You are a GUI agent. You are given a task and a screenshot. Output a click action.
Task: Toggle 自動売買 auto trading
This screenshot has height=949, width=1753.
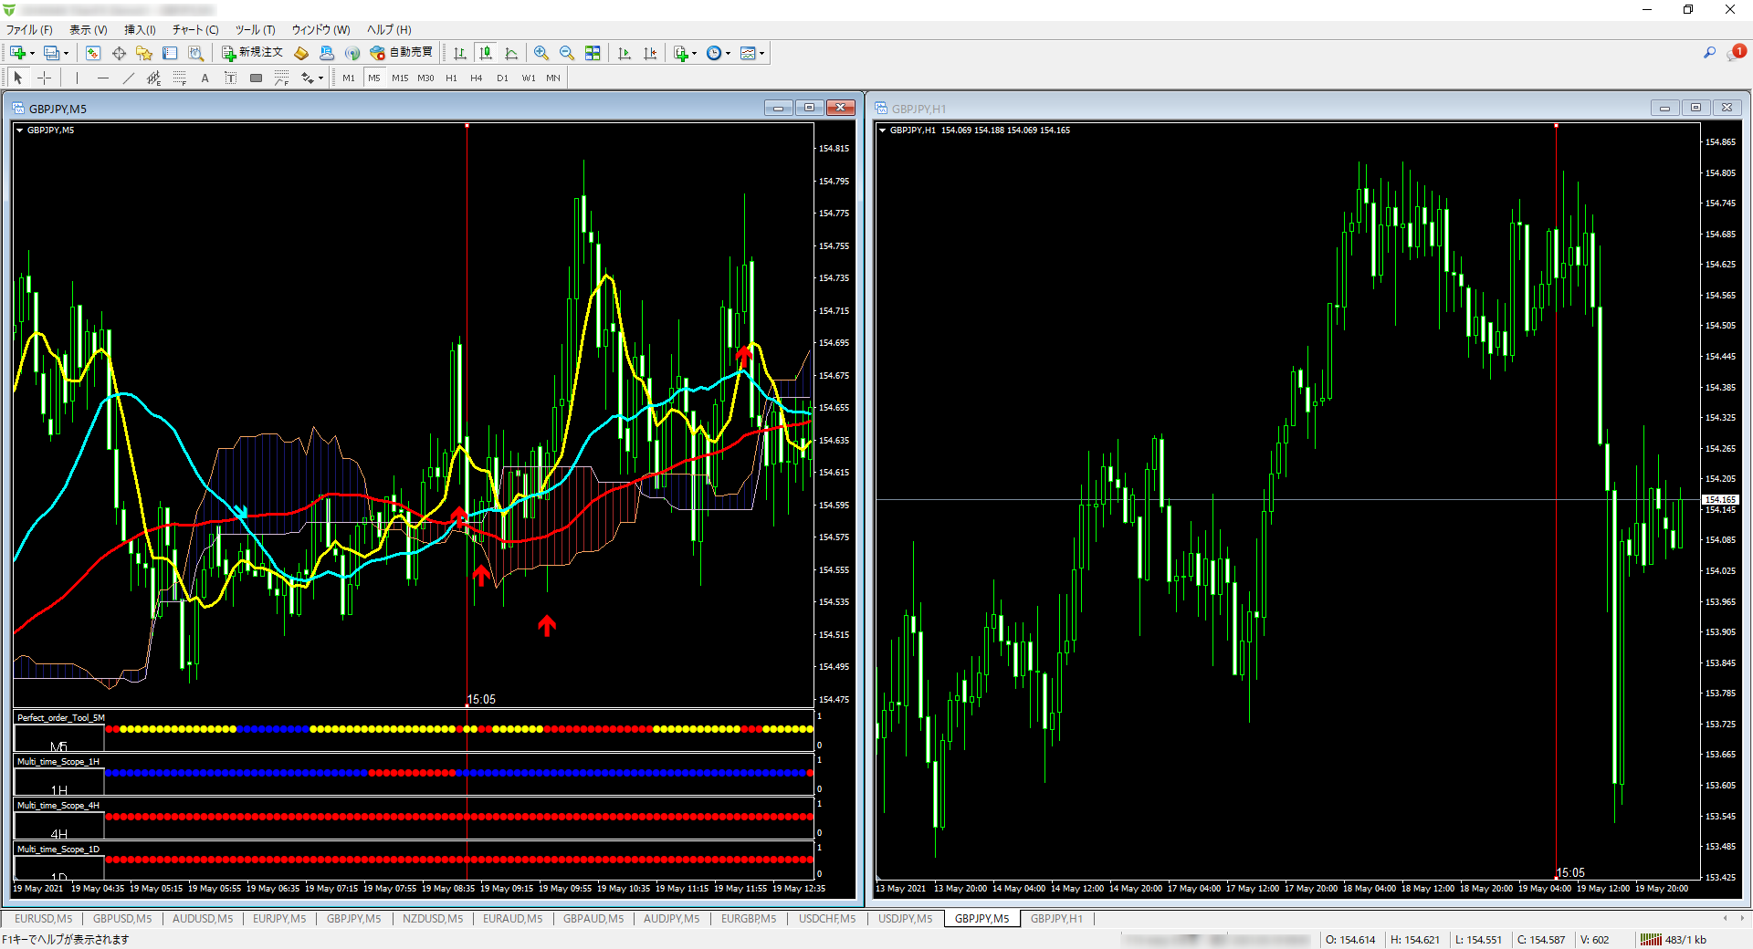[401, 53]
